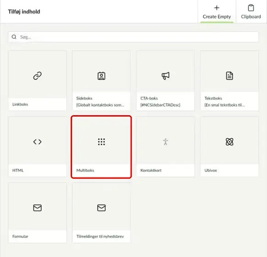Click the Multiboks label

tap(85, 170)
